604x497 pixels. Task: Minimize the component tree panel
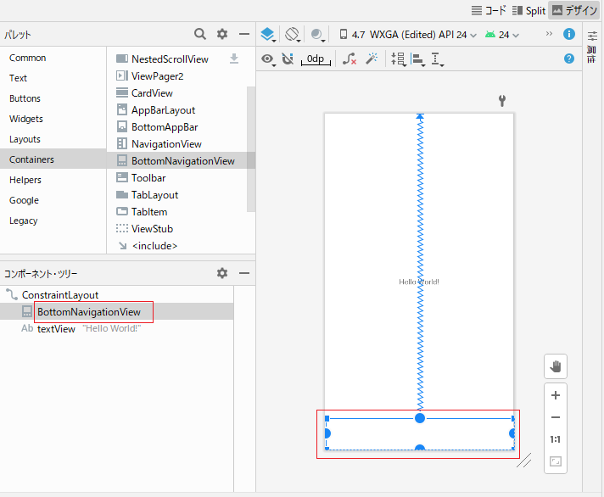(244, 273)
